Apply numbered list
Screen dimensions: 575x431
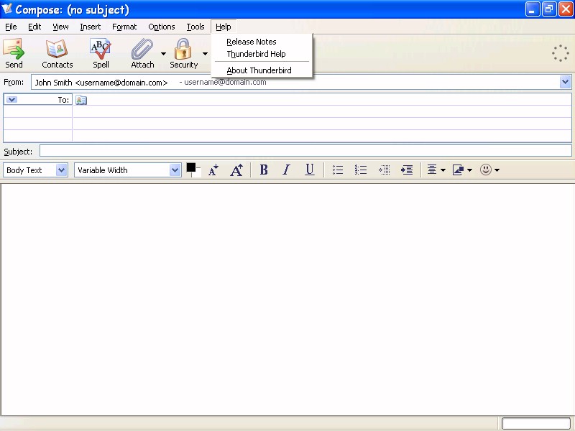tap(361, 170)
